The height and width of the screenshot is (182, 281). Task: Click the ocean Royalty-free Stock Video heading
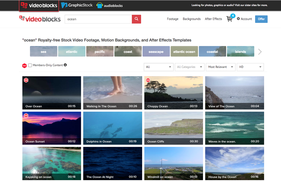pos(107,40)
